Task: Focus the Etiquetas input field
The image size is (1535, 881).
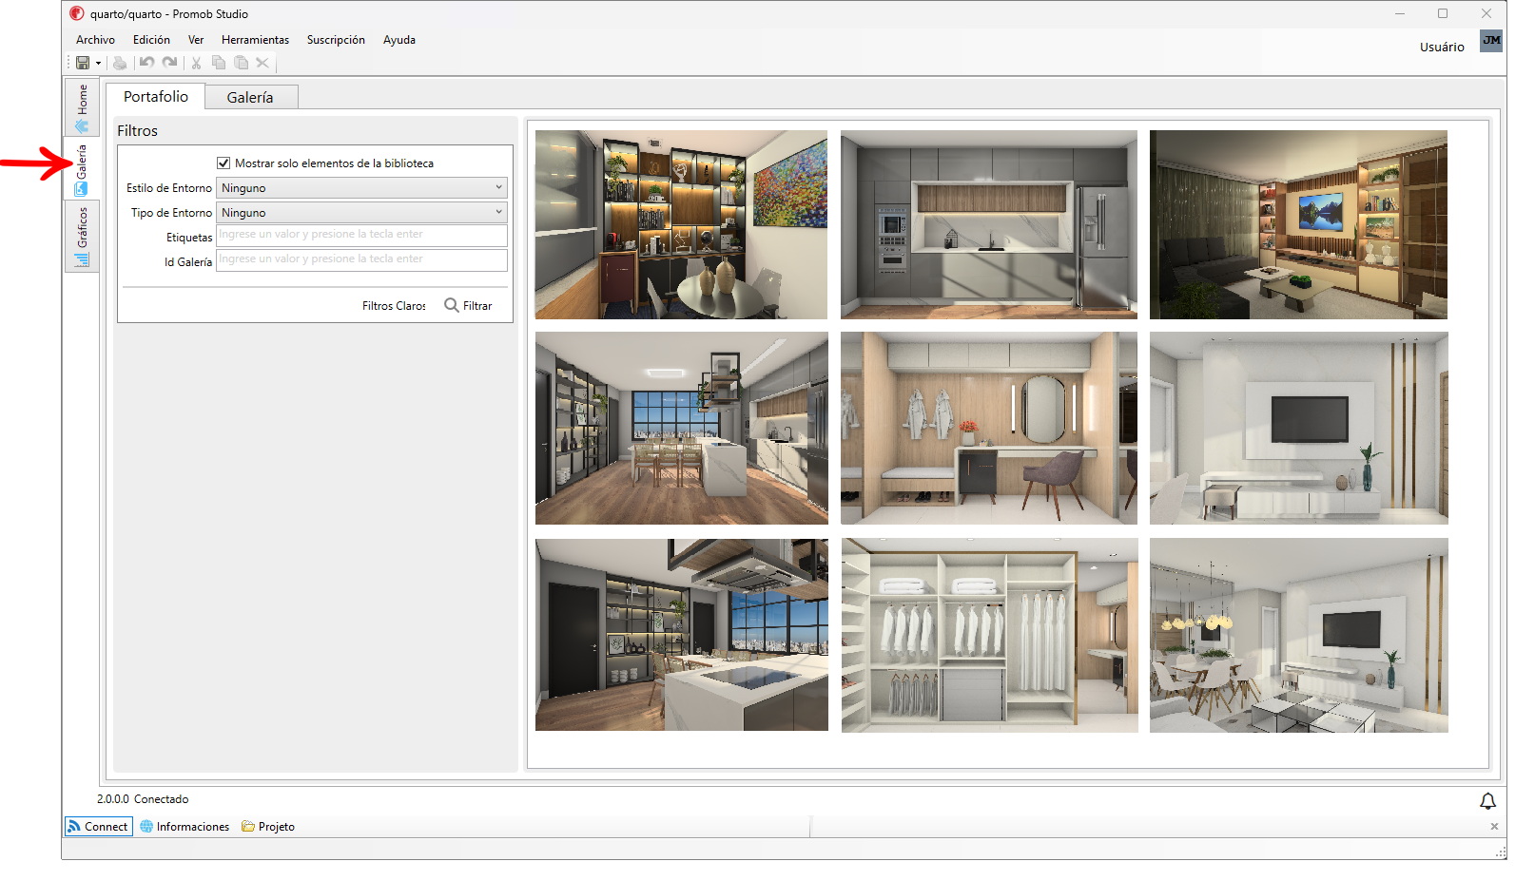Action: [x=361, y=235]
